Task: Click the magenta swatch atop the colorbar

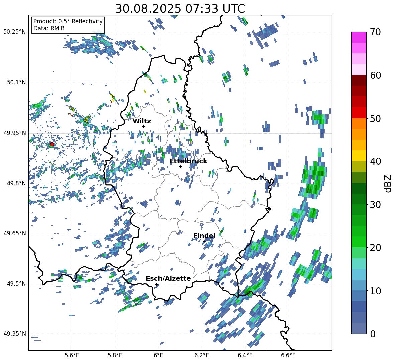Action: click(x=359, y=37)
